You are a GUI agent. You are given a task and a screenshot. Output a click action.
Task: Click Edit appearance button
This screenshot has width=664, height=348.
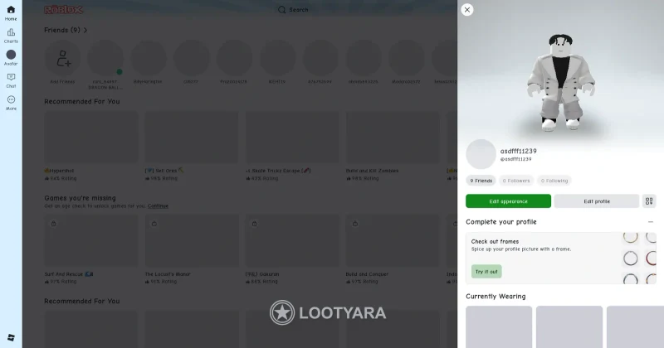click(508, 201)
